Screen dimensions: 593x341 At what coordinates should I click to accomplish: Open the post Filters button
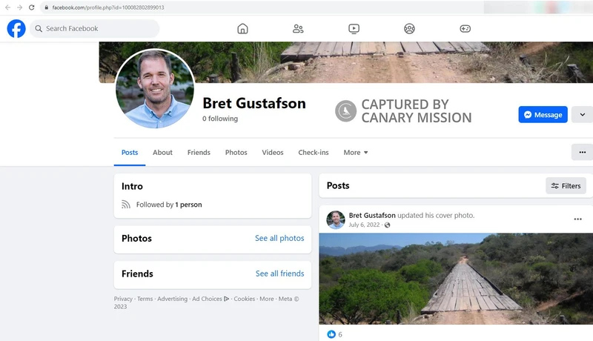click(566, 185)
